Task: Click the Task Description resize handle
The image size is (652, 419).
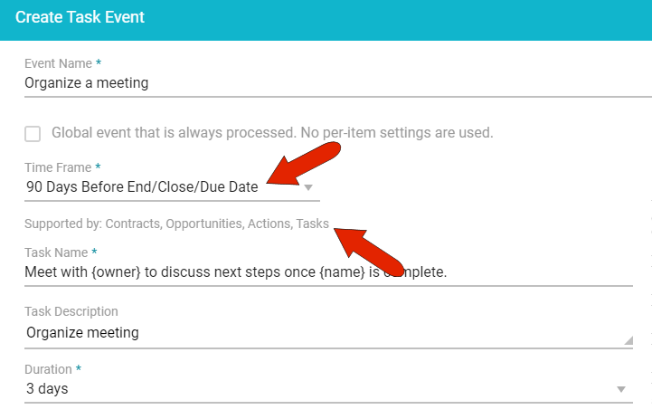Action: click(628, 340)
